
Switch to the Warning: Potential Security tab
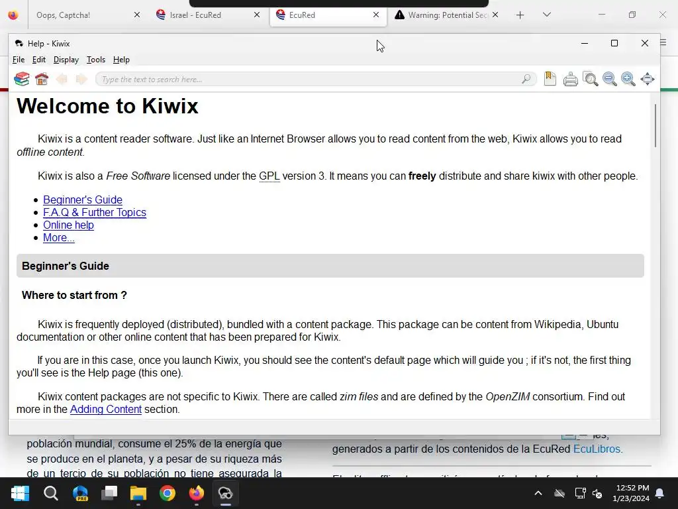point(448,15)
